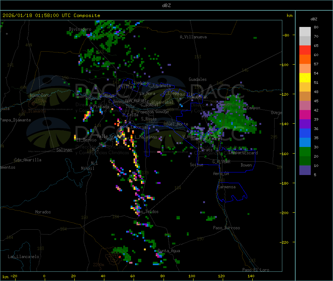The width and height of the screenshot is (333, 281).
Task: Click the -100 km vertical axis tick
Action: pyautogui.click(x=284, y=65)
